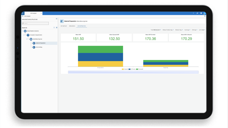Open the chat messages icon

pyautogui.click(x=201, y=13)
